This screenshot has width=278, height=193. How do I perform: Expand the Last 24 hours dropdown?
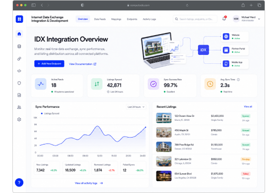click(136, 107)
